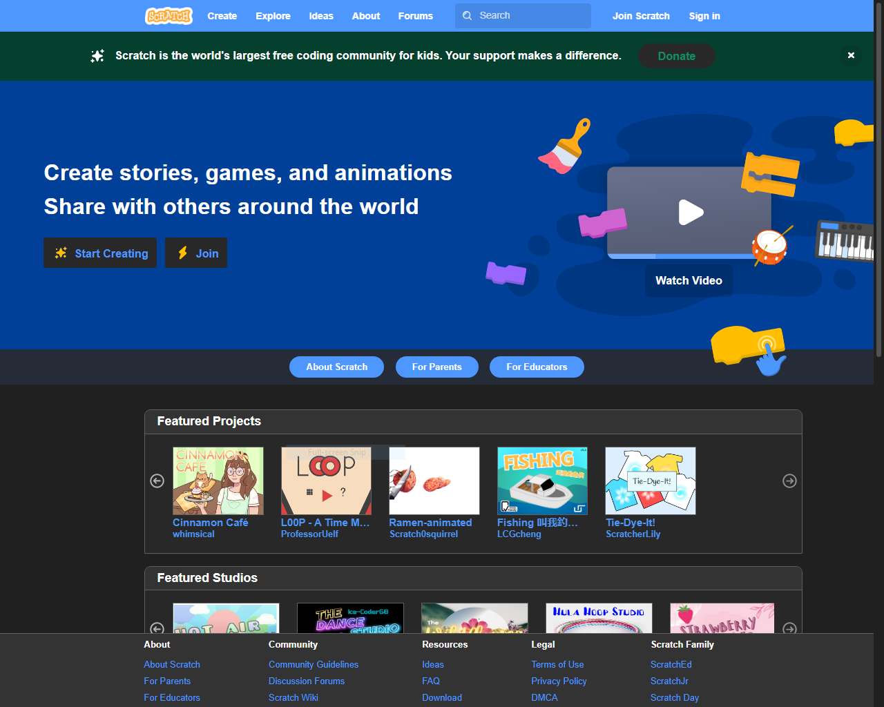
Task: Open the Community Guidelines footer link
Action: tap(314, 664)
